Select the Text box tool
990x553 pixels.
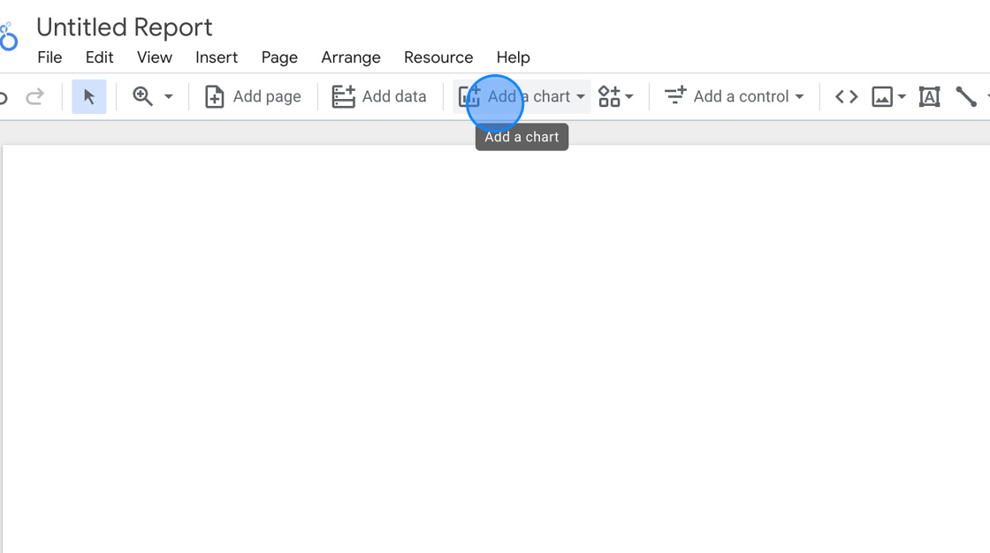pyautogui.click(x=929, y=96)
